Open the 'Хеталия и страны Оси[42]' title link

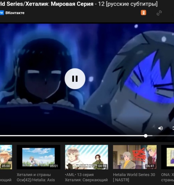(x=36, y=177)
